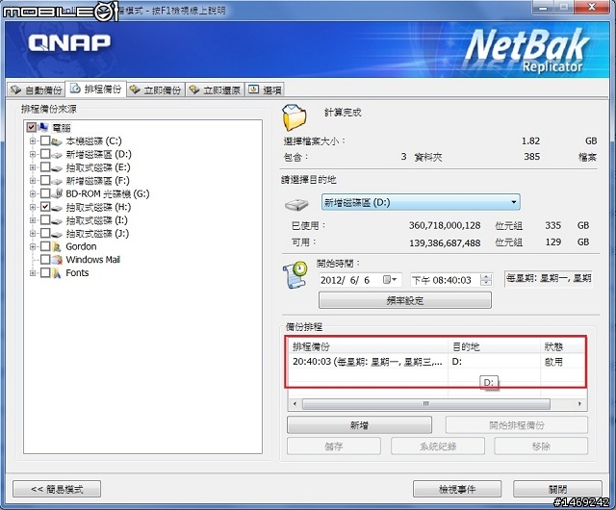Increase time with the spinner up arrow
The width and height of the screenshot is (616, 510).
pos(486,276)
